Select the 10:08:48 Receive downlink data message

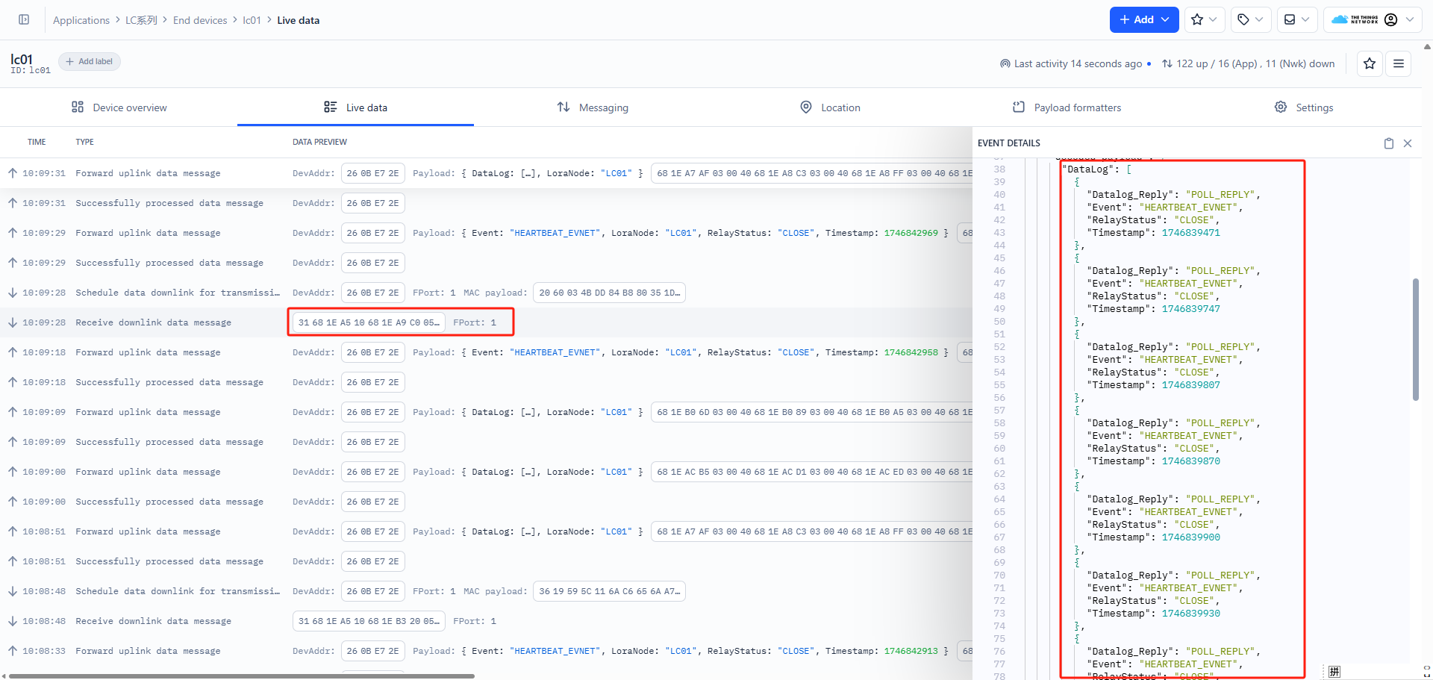coord(486,621)
